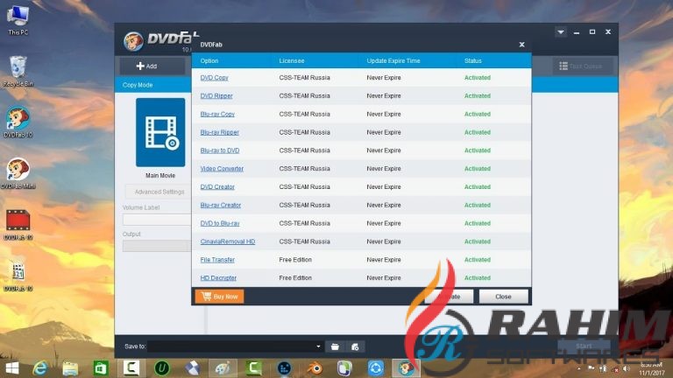Launch DVDFab Mini desktop shortcut
The width and height of the screenshot is (673, 378).
18,173
